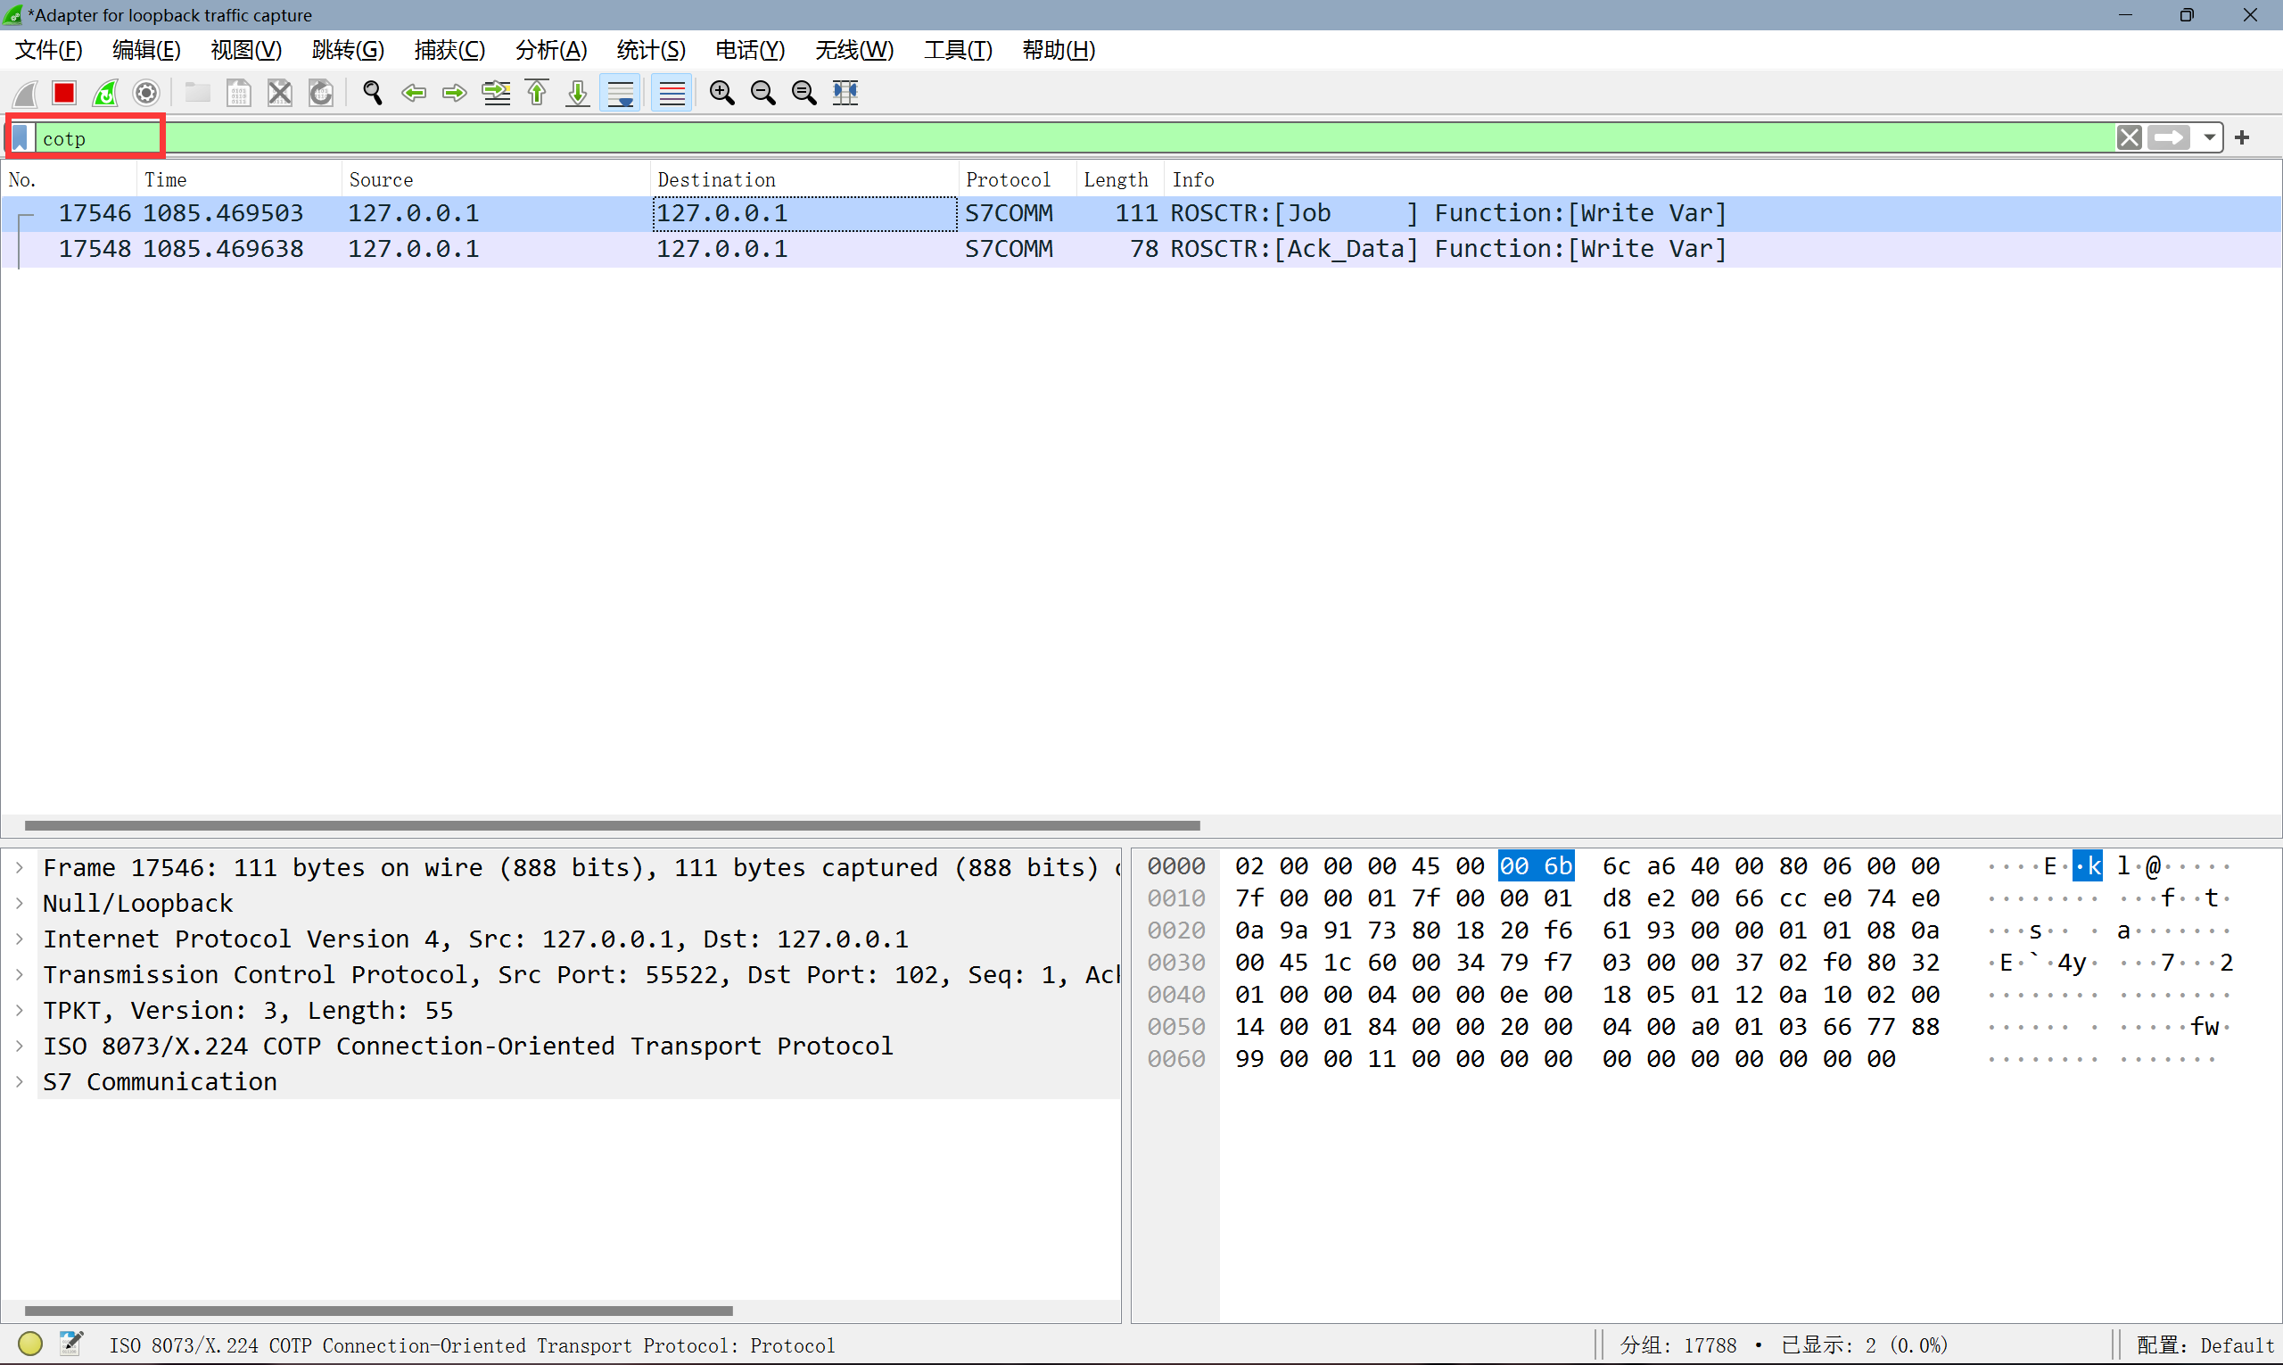Click the save capture file icon
The height and width of the screenshot is (1365, 2283).
coord(239,93)
